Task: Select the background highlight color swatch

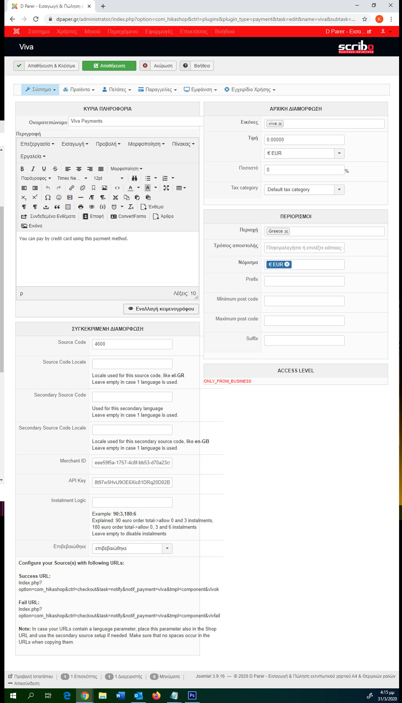Action: click(x=148, y=188)
